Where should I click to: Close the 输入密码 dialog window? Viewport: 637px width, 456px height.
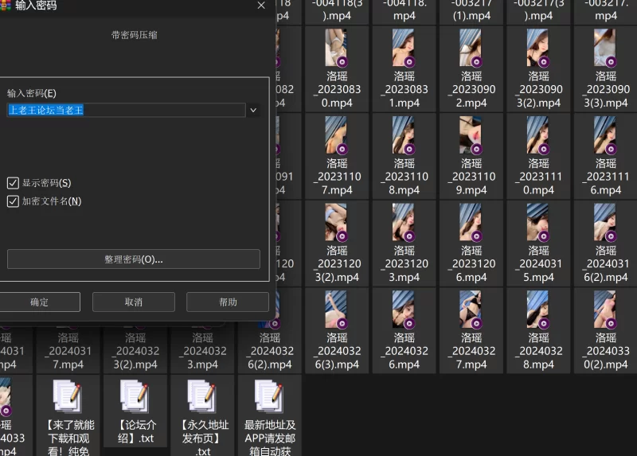261,6
